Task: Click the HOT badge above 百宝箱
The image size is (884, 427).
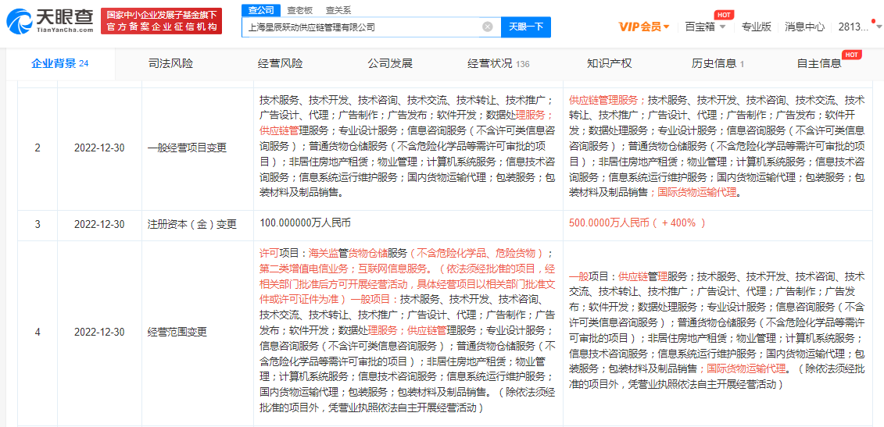Action: (x=724, y=15)
